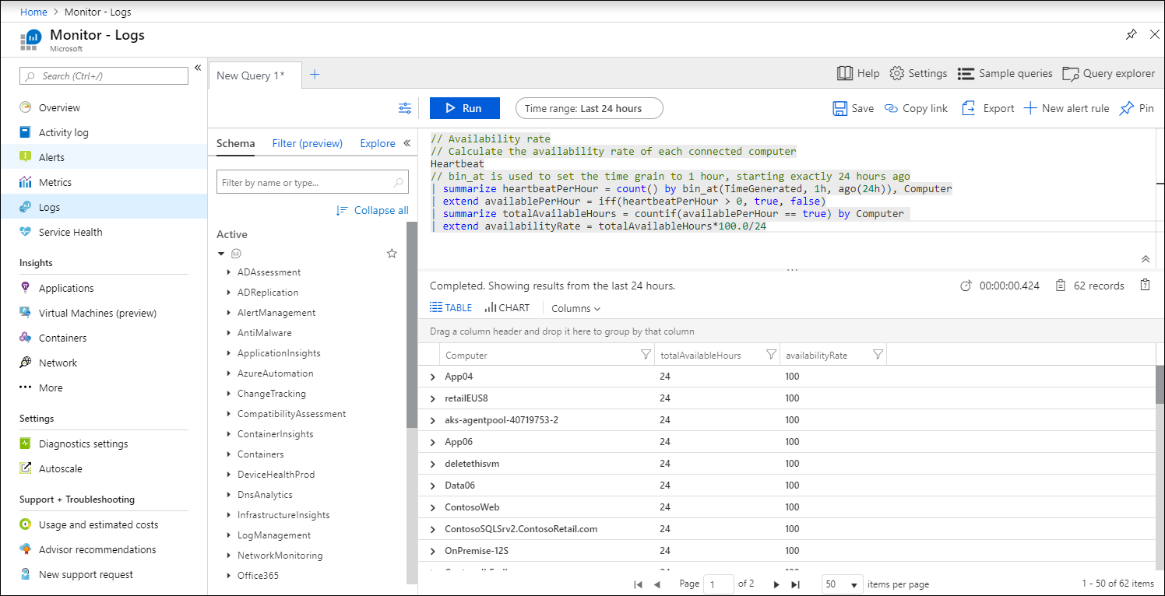This screenshot has width=1165, height=596.
Task: Switch to Filter (preview) tab
Action: (307, 143)
